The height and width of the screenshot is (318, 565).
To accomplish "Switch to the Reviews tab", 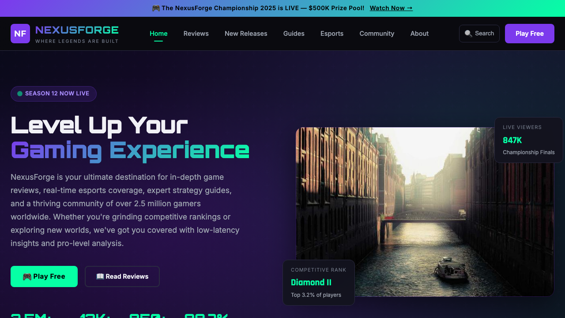I will tap(196, 34).
